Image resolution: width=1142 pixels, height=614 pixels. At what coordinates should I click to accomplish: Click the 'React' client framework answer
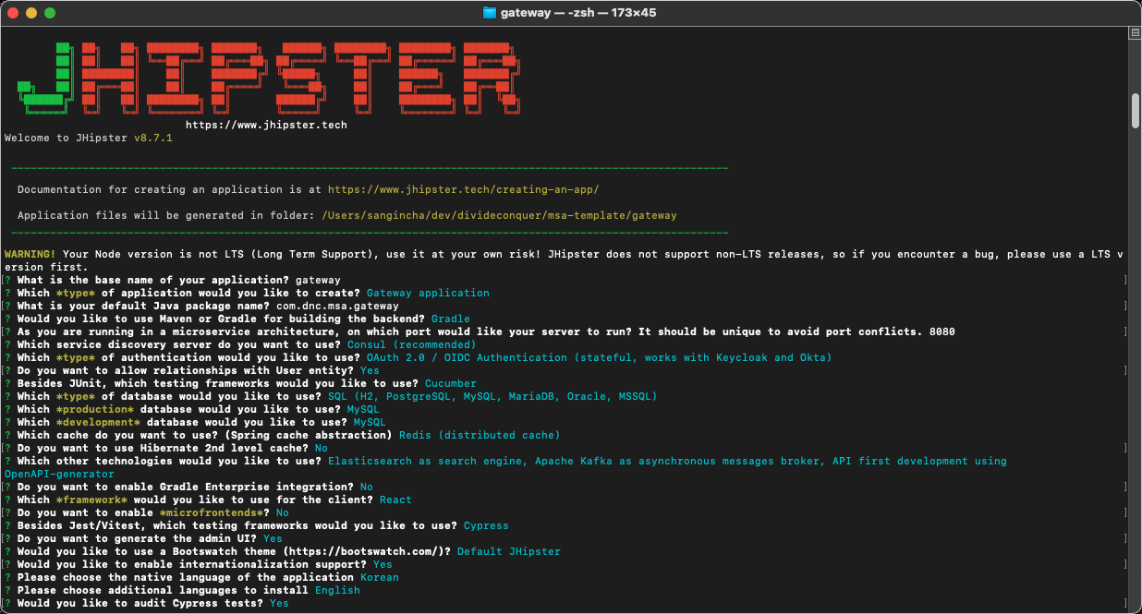tap(395, 500)
